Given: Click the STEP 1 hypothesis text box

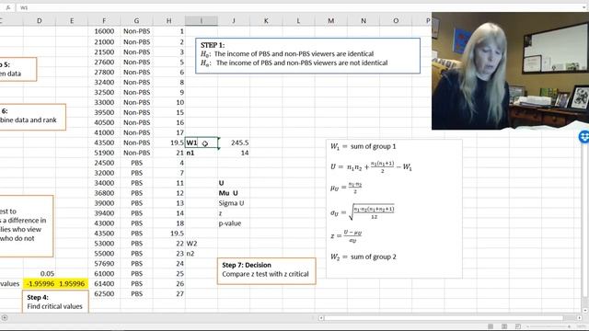Looking at the screenshot, I should [307, 55].
